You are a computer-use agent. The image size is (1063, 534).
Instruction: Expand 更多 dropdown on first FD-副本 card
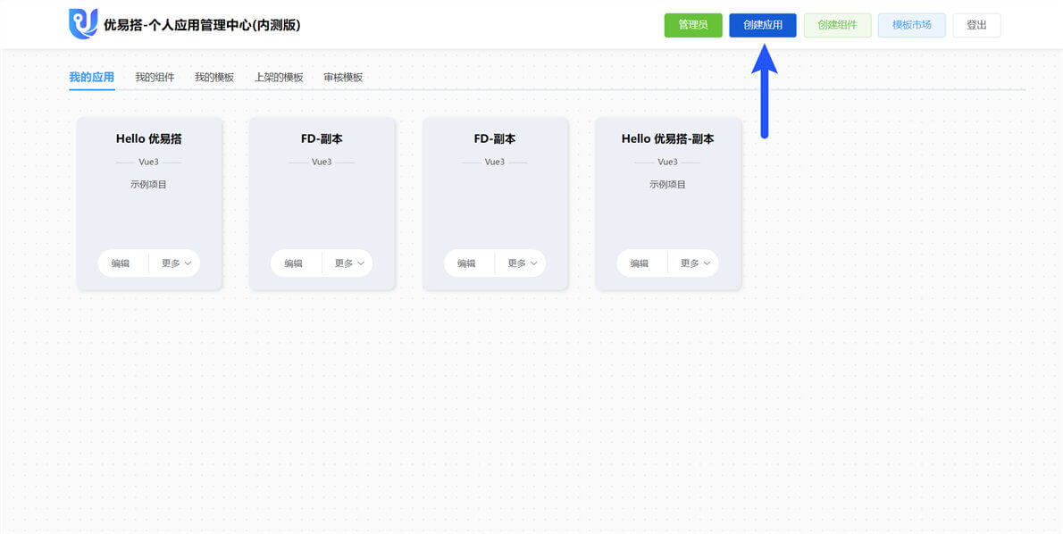point(347,263)
